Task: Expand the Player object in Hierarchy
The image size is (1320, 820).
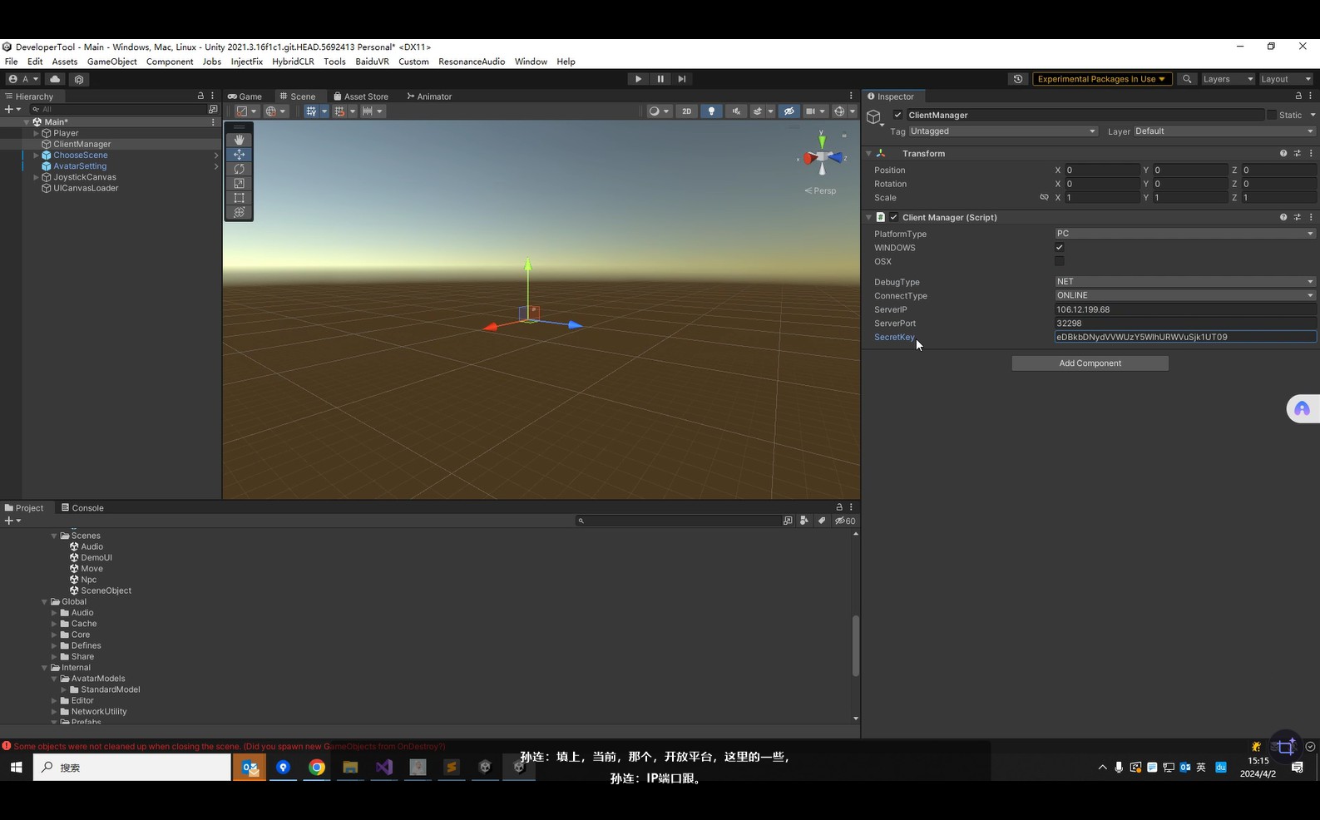Action: click(36, 133)
